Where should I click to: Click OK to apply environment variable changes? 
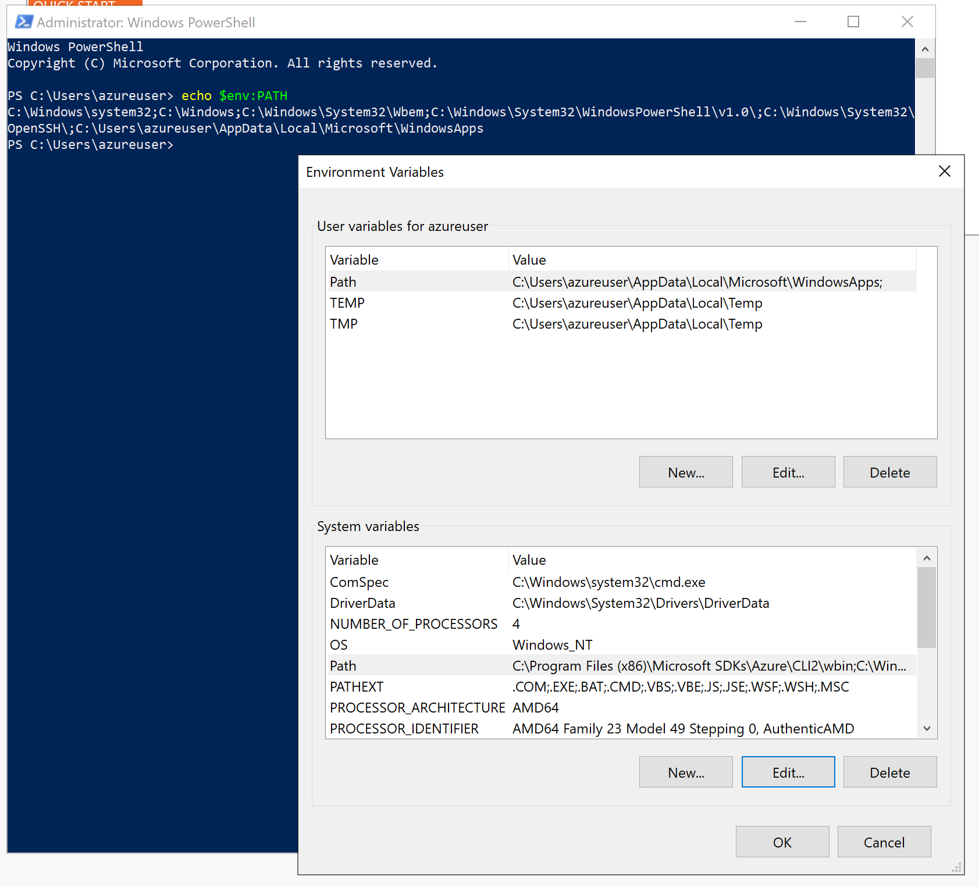click(782, 842)
